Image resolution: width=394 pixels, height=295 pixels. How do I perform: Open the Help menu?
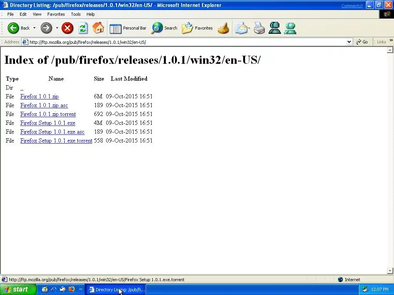[91, 14]
